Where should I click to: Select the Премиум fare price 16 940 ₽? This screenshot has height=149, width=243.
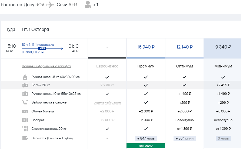tap(146, 47)
